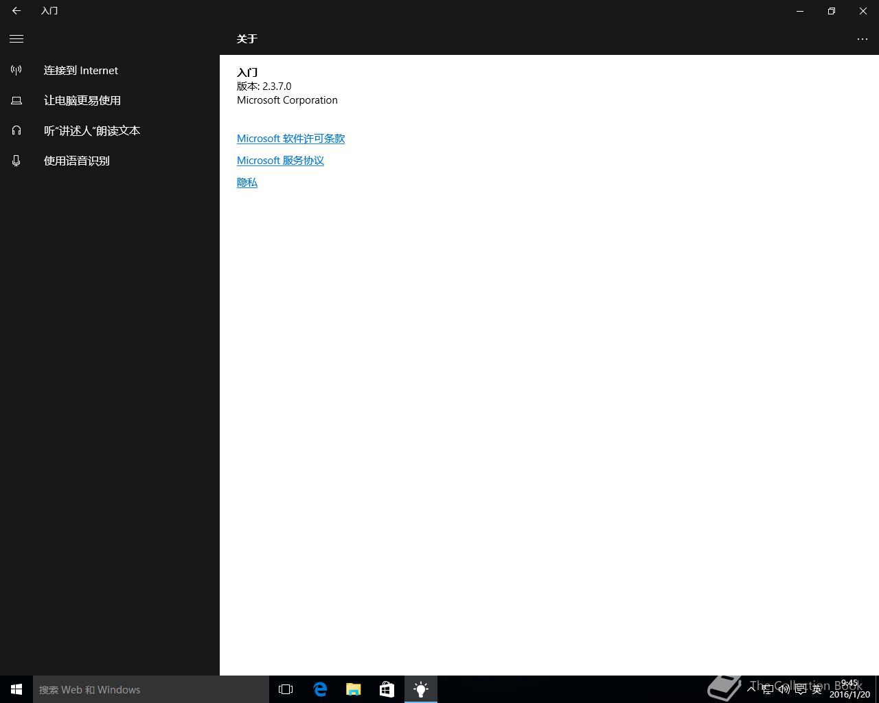879x703 pixels.
Task: Select the 连接到 Internet antenna icon
Action: tap(16, 70)
